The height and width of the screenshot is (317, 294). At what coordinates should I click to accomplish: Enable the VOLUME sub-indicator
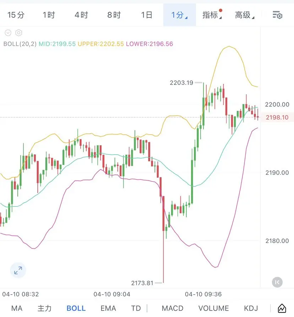click(214, 308)
